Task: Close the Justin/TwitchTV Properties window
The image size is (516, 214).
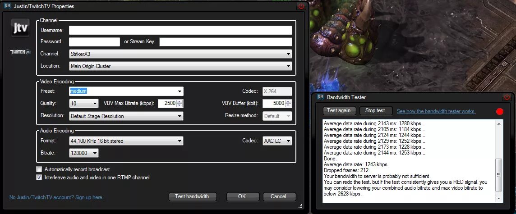Action: [x=301, y=6]
